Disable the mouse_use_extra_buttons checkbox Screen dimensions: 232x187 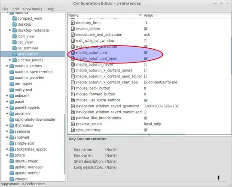[146, 100]
